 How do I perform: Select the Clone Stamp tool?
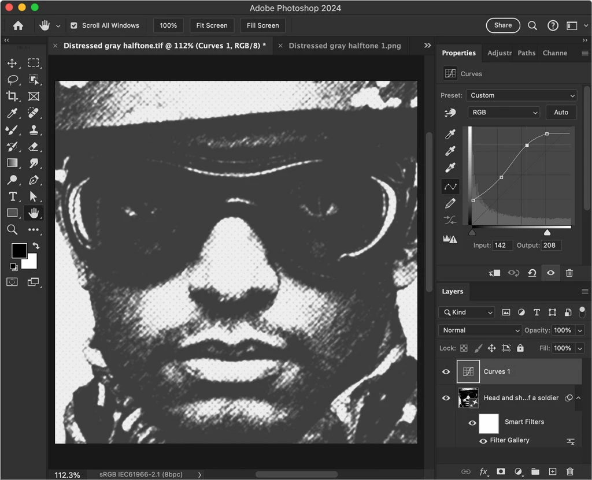(x=34, y=130)
